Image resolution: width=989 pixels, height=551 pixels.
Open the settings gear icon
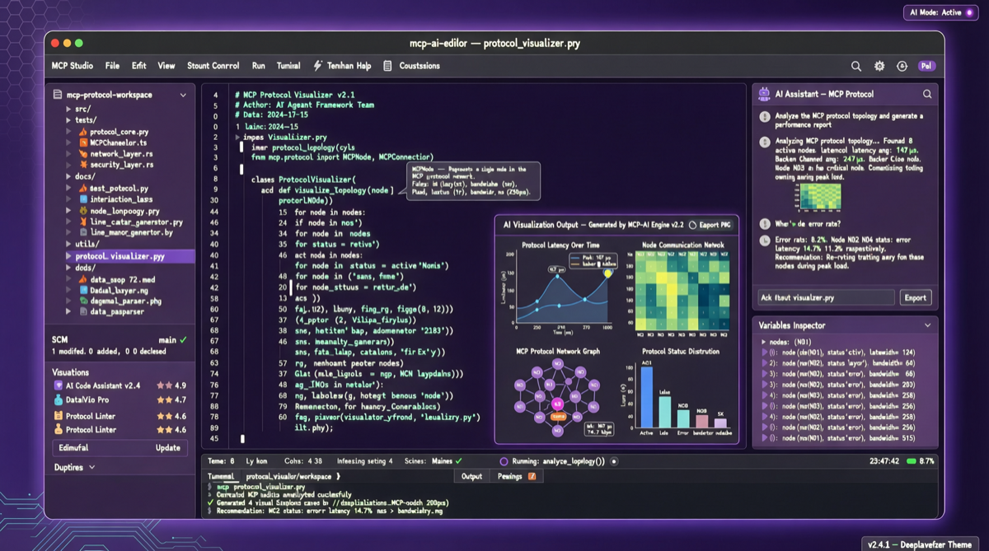click(879, 66)
